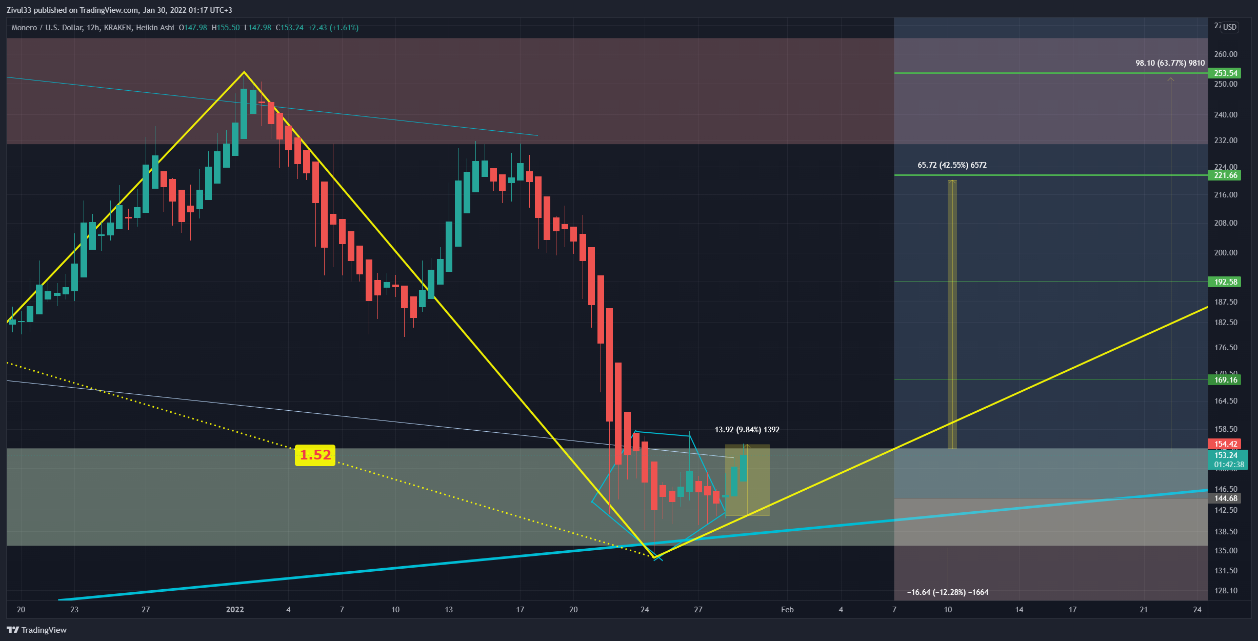Click the 131.50 price axis value
Viewport: 1258px width, 641px height.
pos(1226,571)
